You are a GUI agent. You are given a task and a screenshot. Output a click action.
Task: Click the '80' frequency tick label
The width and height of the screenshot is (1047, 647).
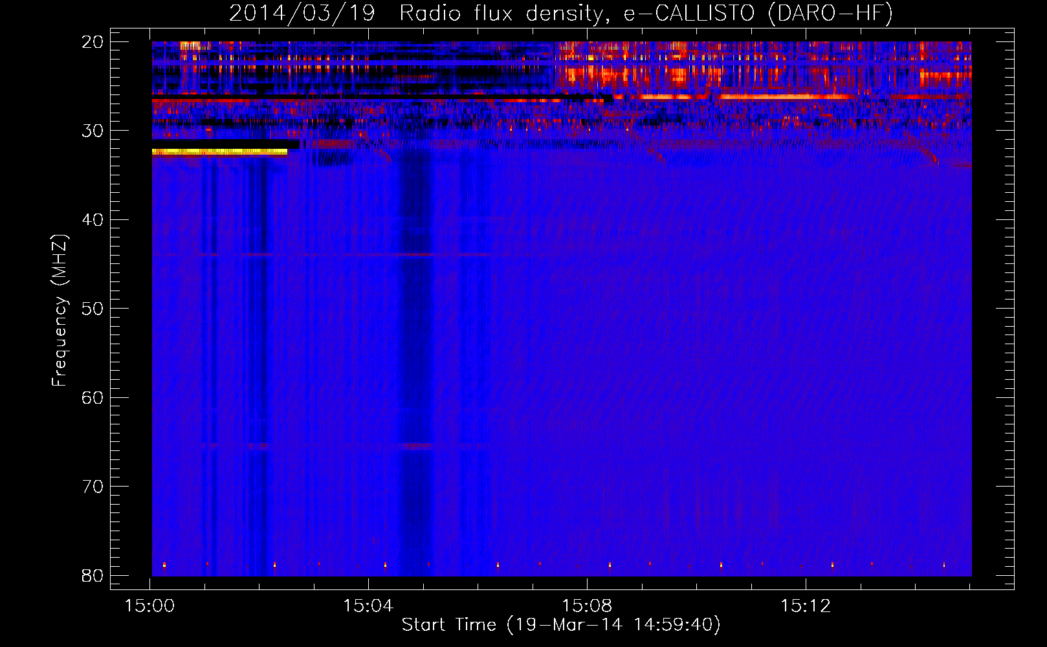[93, 576]
